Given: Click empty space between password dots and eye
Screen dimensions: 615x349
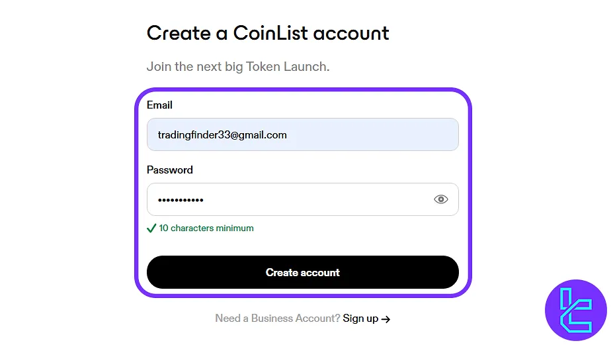Looking at the screenshot, I should pos(317,199).
